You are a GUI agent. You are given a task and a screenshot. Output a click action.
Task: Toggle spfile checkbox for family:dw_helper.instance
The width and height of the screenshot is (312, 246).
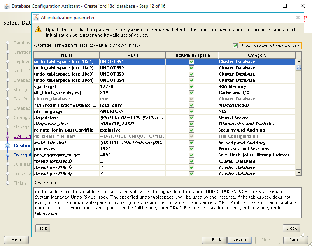pyautogui.click(x=192, y=105)
